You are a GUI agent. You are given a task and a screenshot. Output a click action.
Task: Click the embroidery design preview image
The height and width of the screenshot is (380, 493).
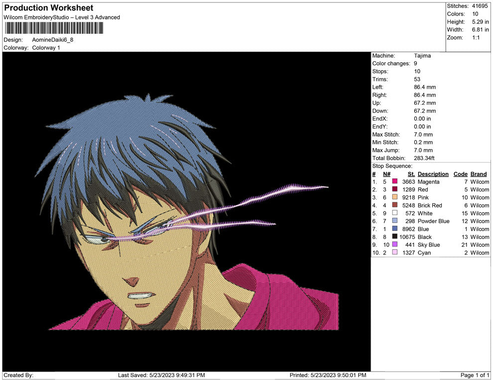[x=186, y=211]
